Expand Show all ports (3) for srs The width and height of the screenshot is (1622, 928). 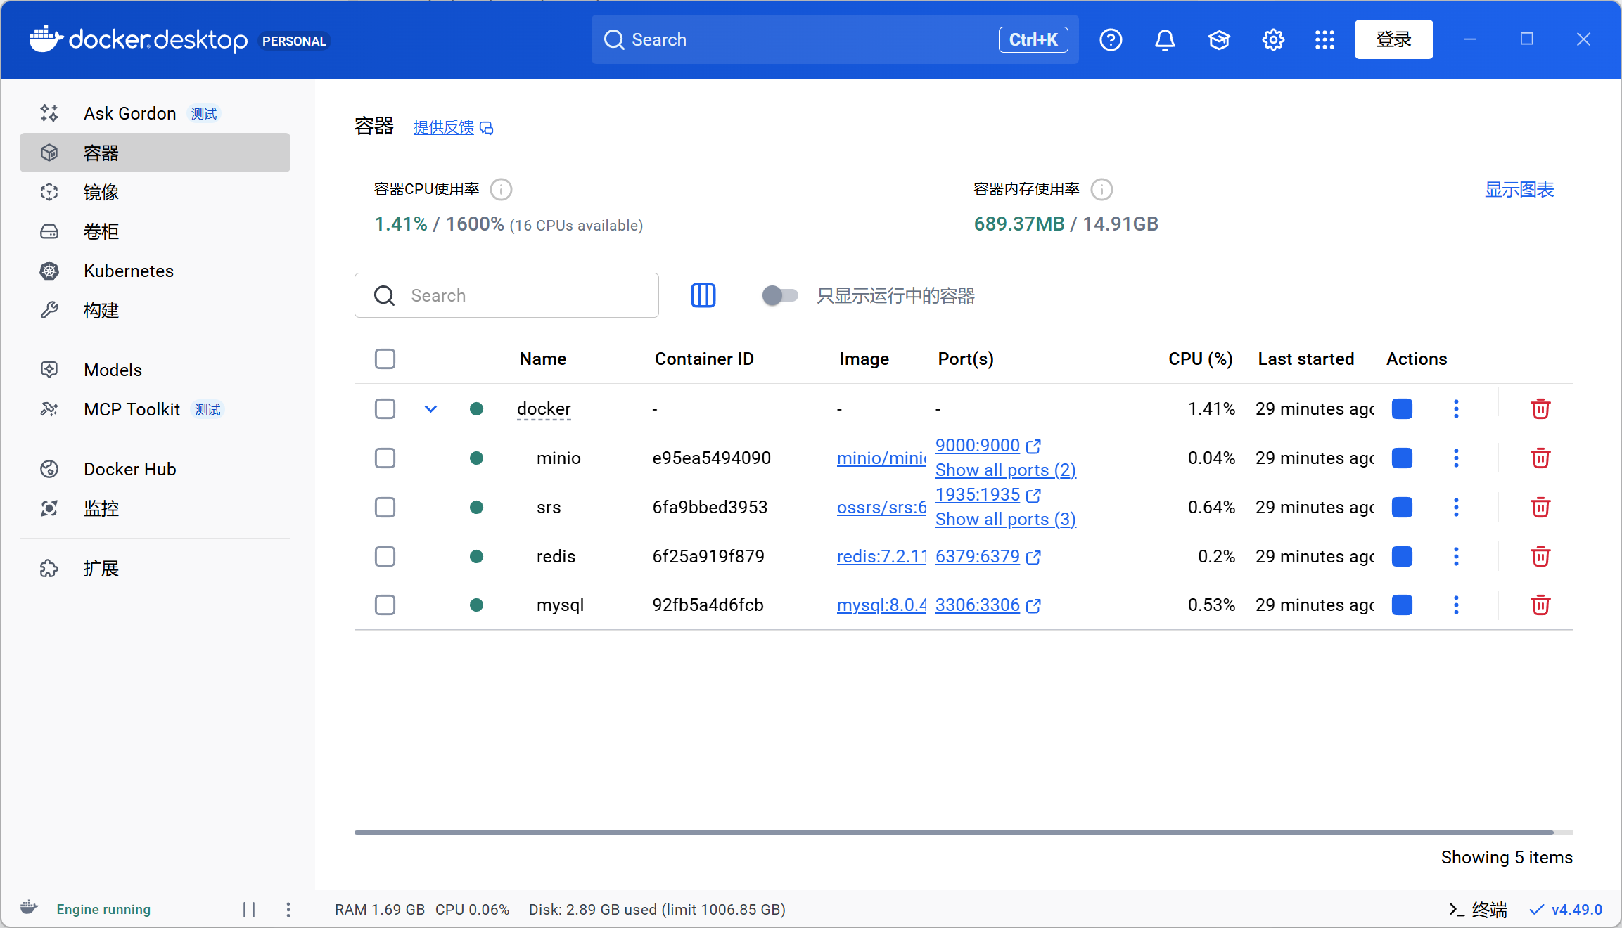(x=1005, y=519)
